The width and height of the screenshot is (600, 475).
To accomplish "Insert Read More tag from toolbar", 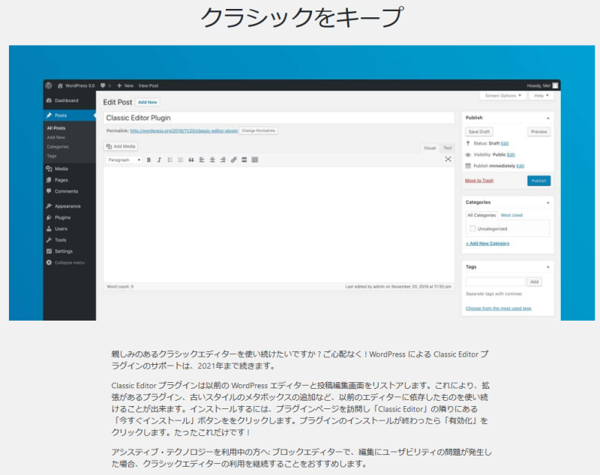I will pos(244,160).
